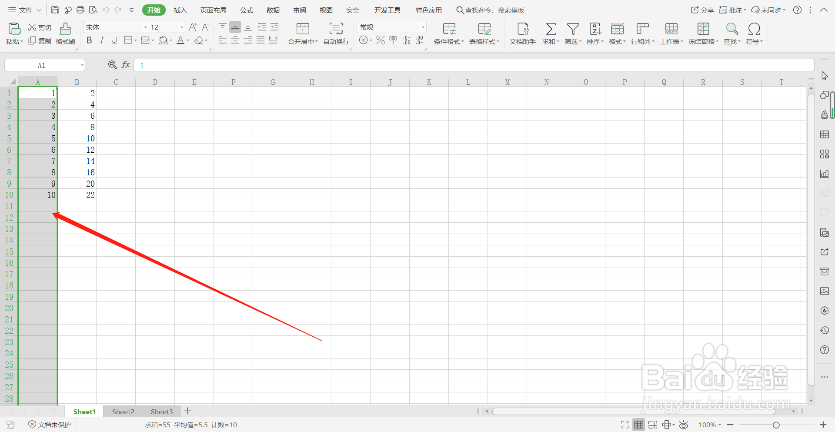This screenshot has height=432, width=835.
Task: Click the search commands box 查找命令
Action: (490, 10)
